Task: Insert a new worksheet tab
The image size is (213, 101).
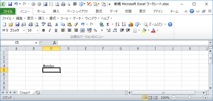Action: coord(38,93)
